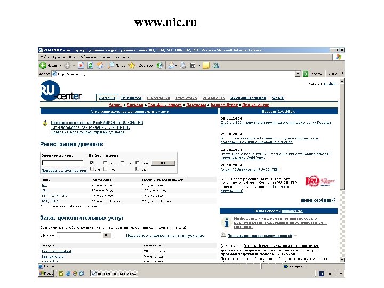Click the IE taskbar window button
This screenshot has height=288, width=384.
click(x=114, y=274)
